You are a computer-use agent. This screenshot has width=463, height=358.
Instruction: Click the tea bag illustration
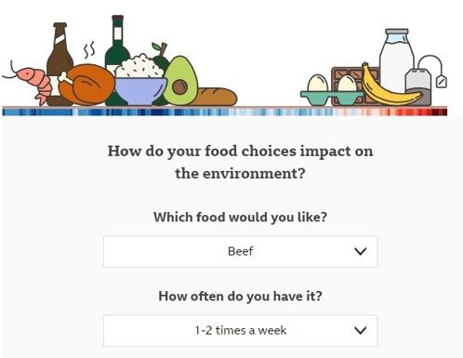(425, 81)
